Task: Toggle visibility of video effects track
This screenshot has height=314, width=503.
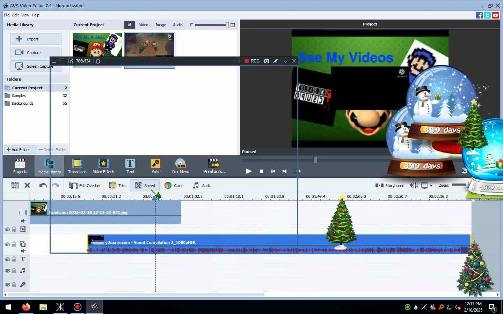Action: point(7,229)
